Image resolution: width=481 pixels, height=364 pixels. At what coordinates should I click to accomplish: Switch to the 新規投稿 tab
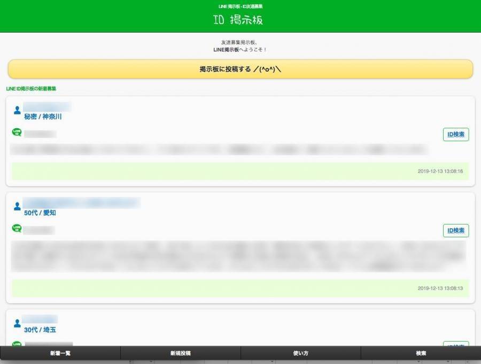(x=181, y=353)
